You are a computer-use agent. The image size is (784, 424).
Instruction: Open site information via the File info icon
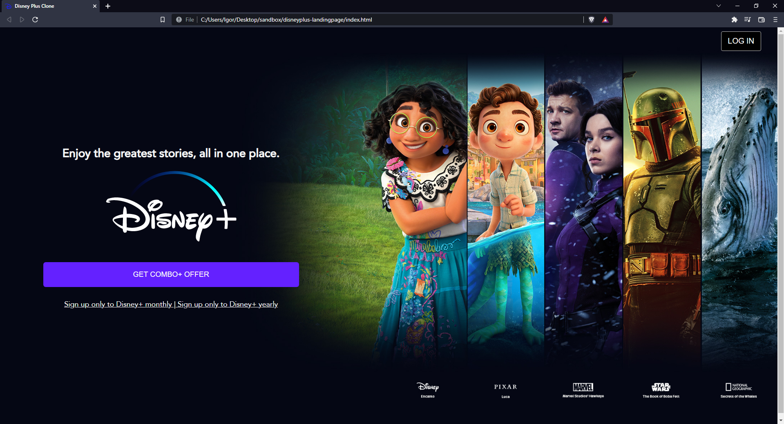(179, 19)
